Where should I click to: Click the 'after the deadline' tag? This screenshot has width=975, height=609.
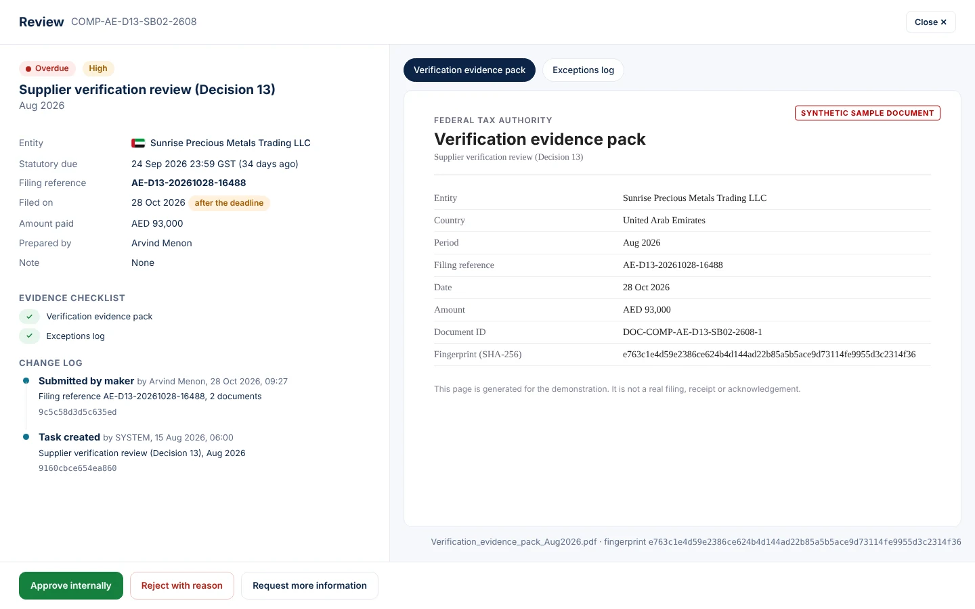tap(229, 203)
